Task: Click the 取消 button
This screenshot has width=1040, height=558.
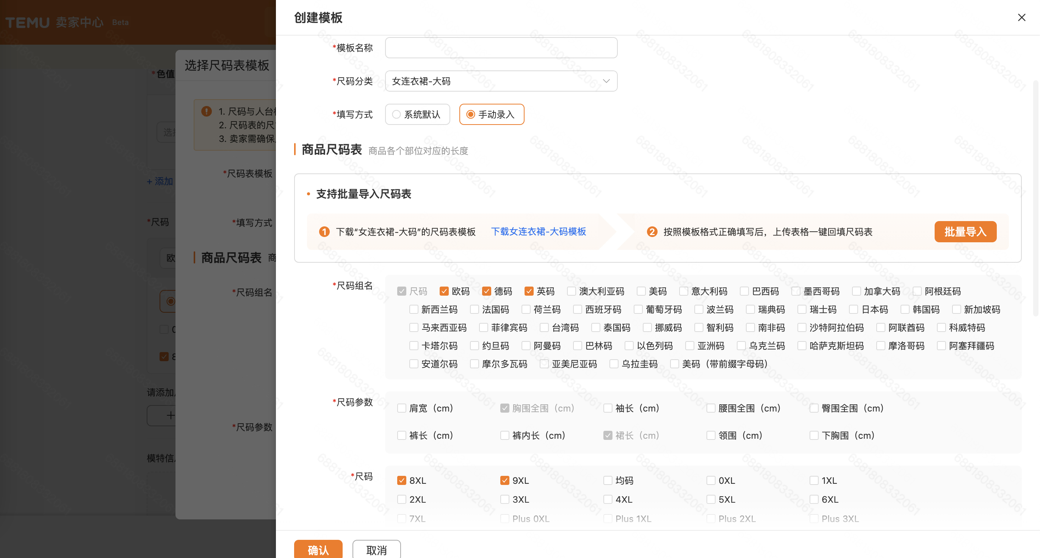Action: point(376,550)
